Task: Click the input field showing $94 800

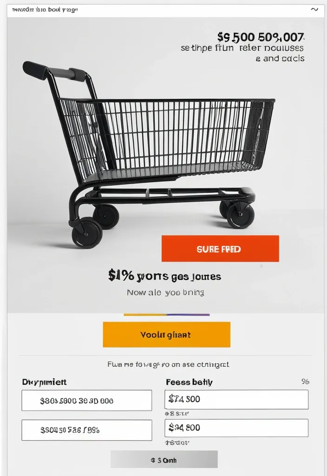Action: pyautogui.click(x=236, y=428)
